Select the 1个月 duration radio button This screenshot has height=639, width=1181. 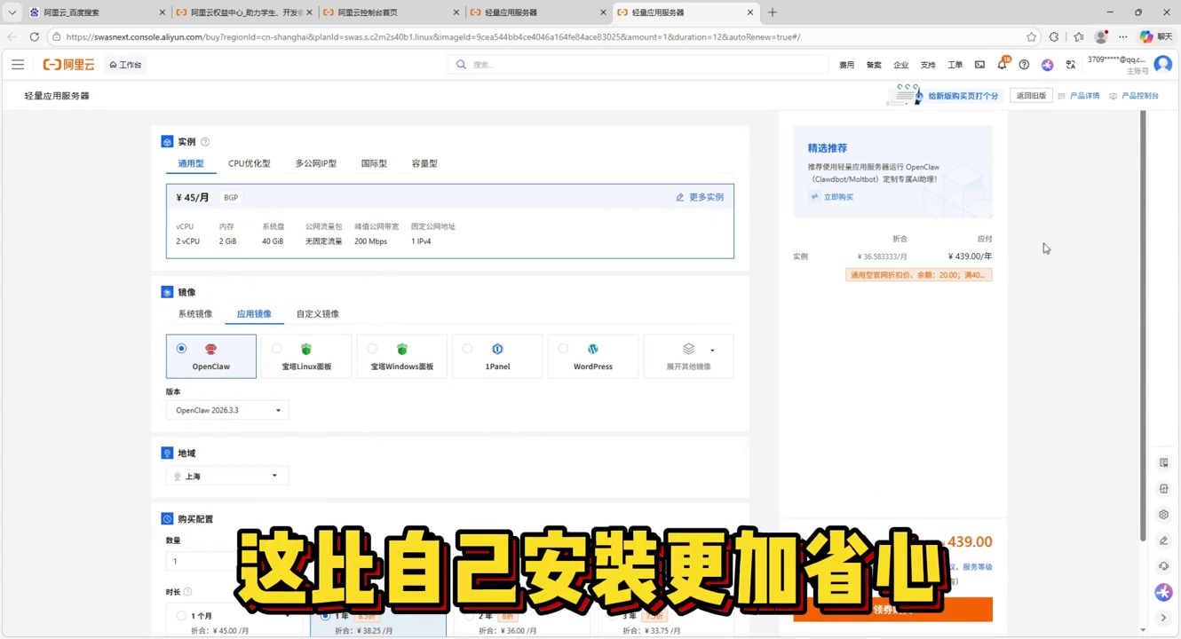pos(181,615)
